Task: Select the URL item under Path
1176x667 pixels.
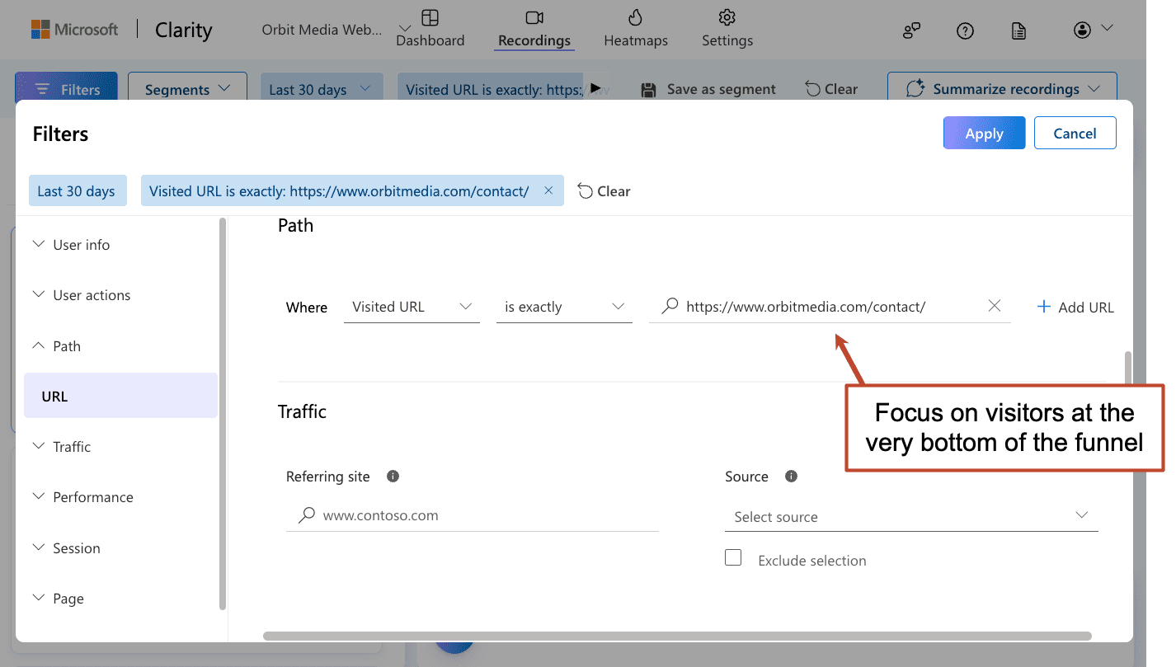Action: pyautogui.click(x=121, y=396)
